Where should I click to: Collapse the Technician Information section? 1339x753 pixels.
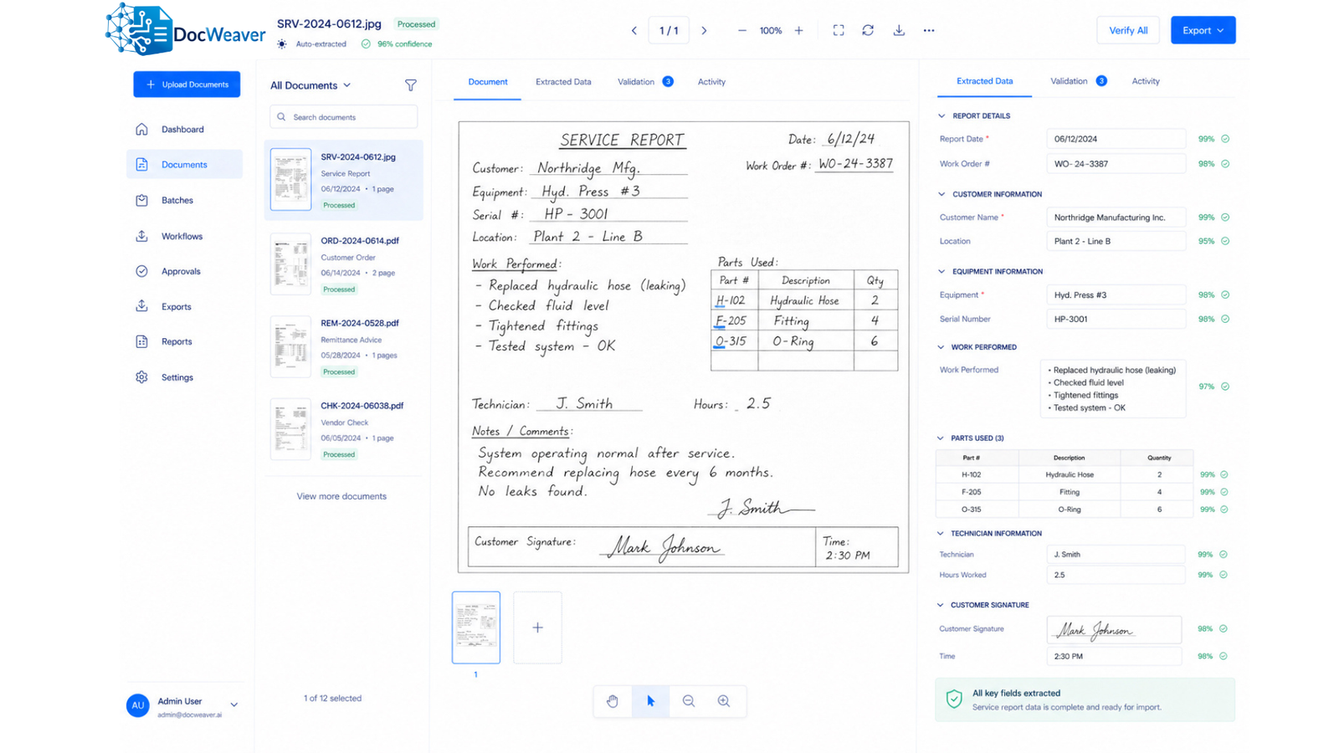(941, 534)
